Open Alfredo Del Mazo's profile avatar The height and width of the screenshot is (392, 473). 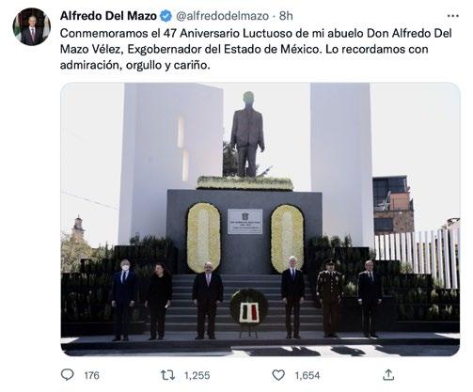[x=31, y=26]
